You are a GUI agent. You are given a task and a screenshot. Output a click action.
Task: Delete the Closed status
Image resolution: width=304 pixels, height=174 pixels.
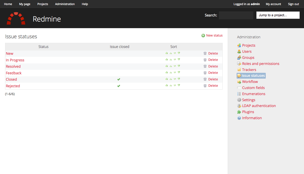click(x=211, y=79)
